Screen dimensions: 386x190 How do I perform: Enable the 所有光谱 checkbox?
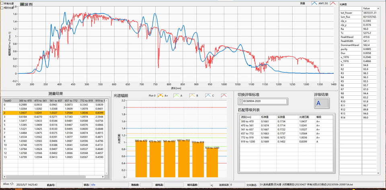(x=2, y=3)
